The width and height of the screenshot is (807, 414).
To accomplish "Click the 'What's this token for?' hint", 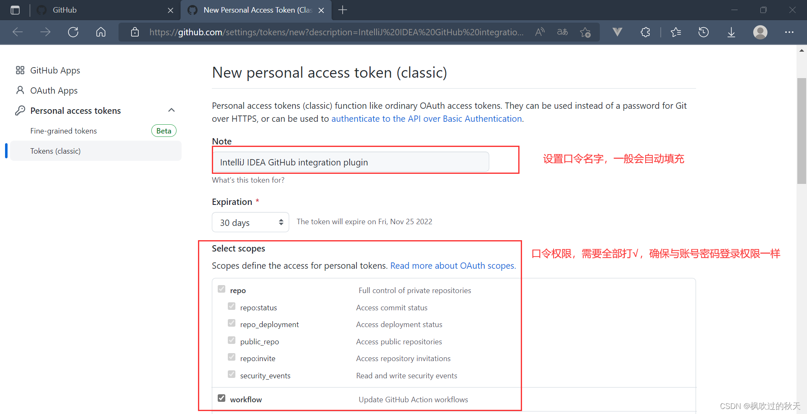I will [x=248, y=180].
